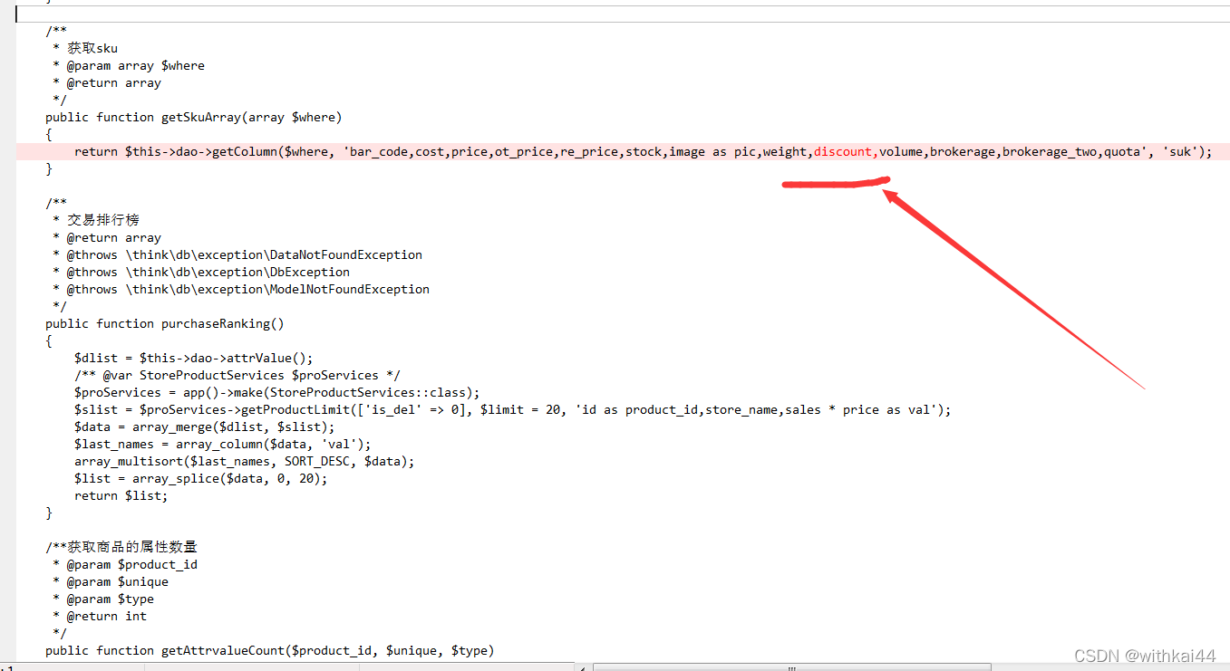The width and height of the screenshot is (1230, 671).
Task: Click 'bar_code' in the getColumn field list
Action: [379, 151]
